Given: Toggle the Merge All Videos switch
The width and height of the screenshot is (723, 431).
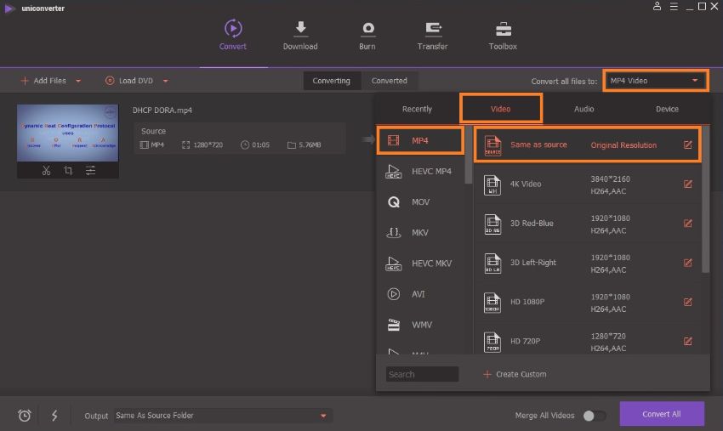Looking at the screenshot, I should 594,416.
